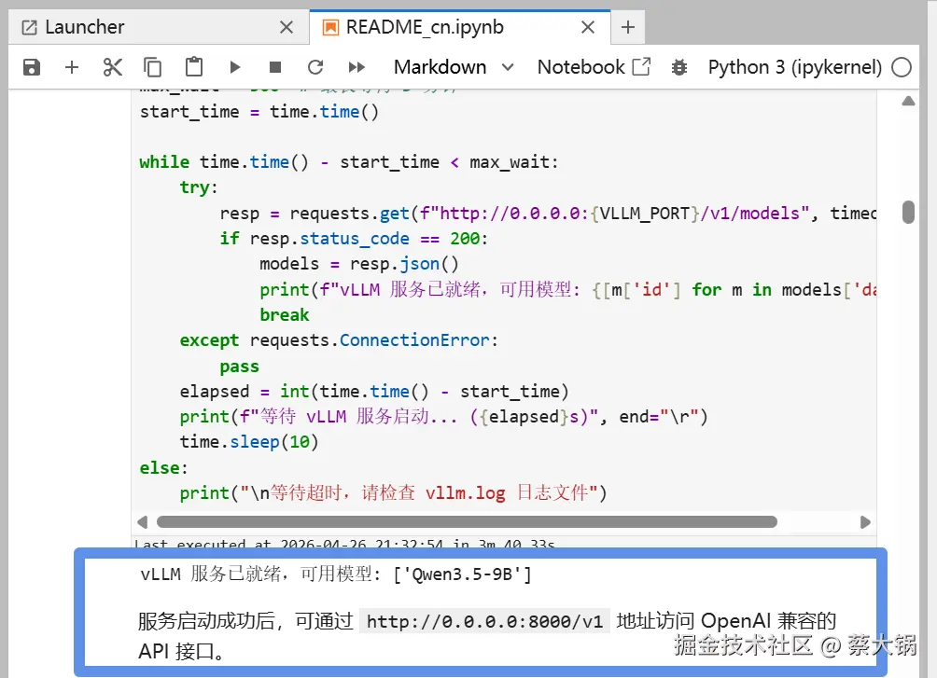Enable the debugger bug icon

(679, 67)
